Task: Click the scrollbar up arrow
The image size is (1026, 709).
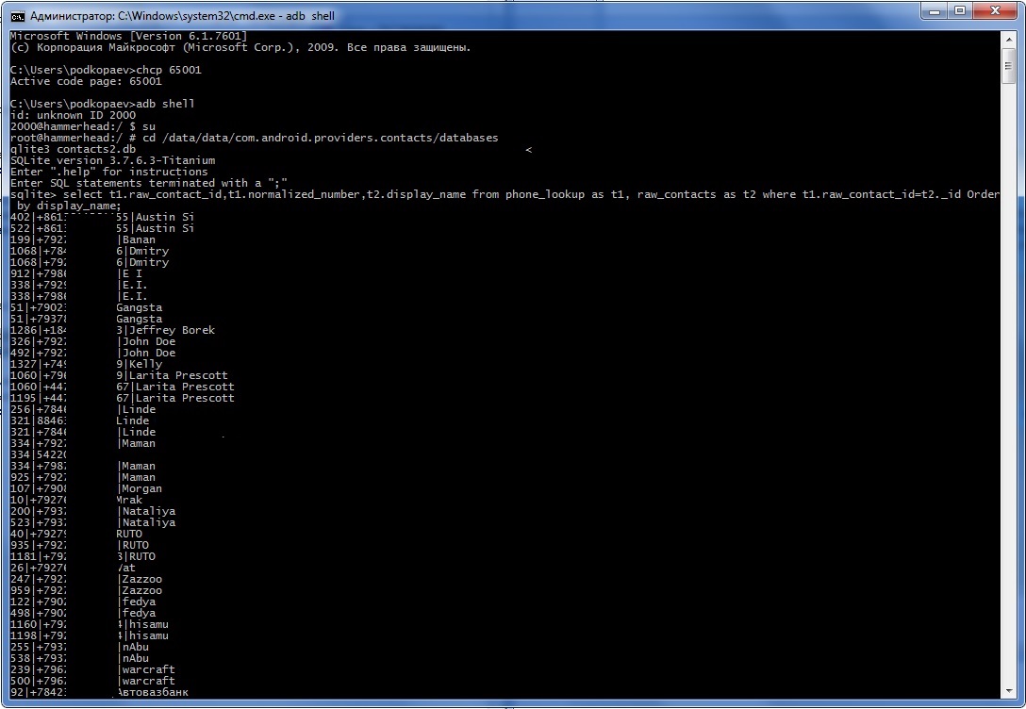Action: click(1008, 39)
